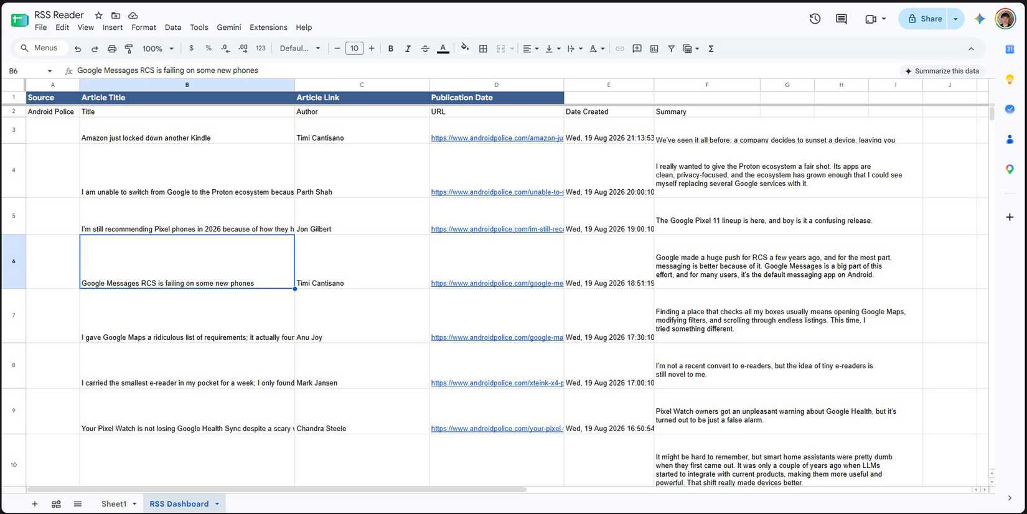
Task: Open all sheets list icon
Action: click(78, 504)
